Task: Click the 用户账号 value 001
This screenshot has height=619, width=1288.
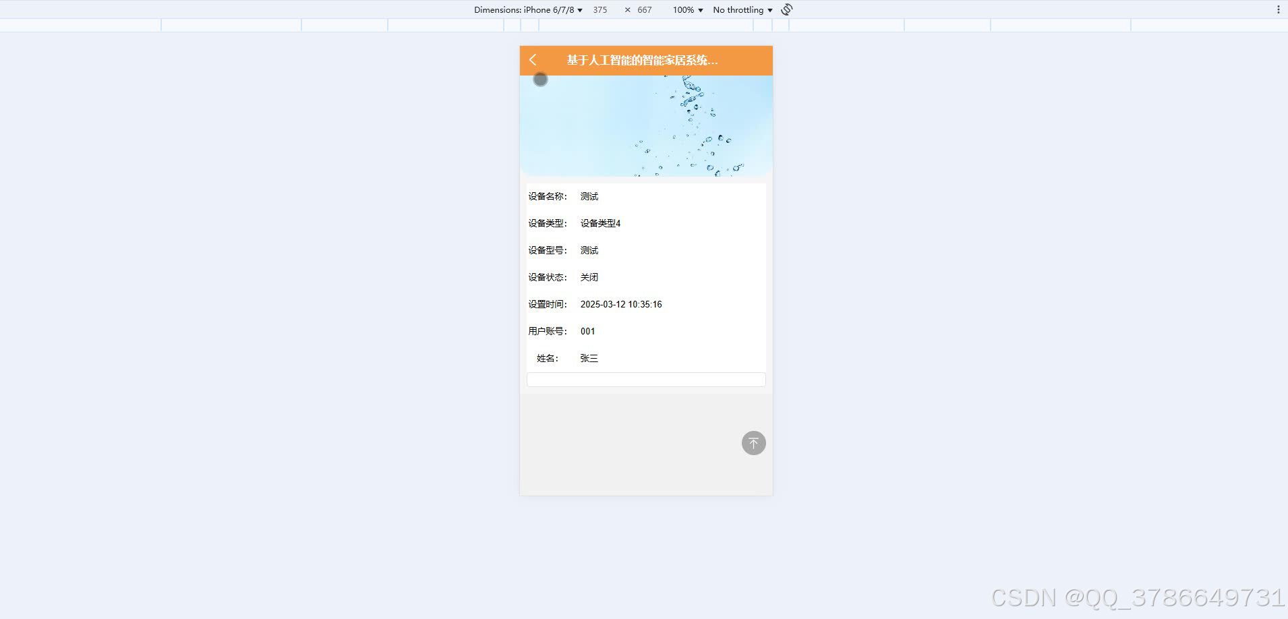Action: point(587,331)
